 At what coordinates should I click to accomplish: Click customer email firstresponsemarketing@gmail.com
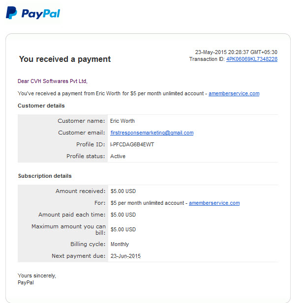pos(152,133)
